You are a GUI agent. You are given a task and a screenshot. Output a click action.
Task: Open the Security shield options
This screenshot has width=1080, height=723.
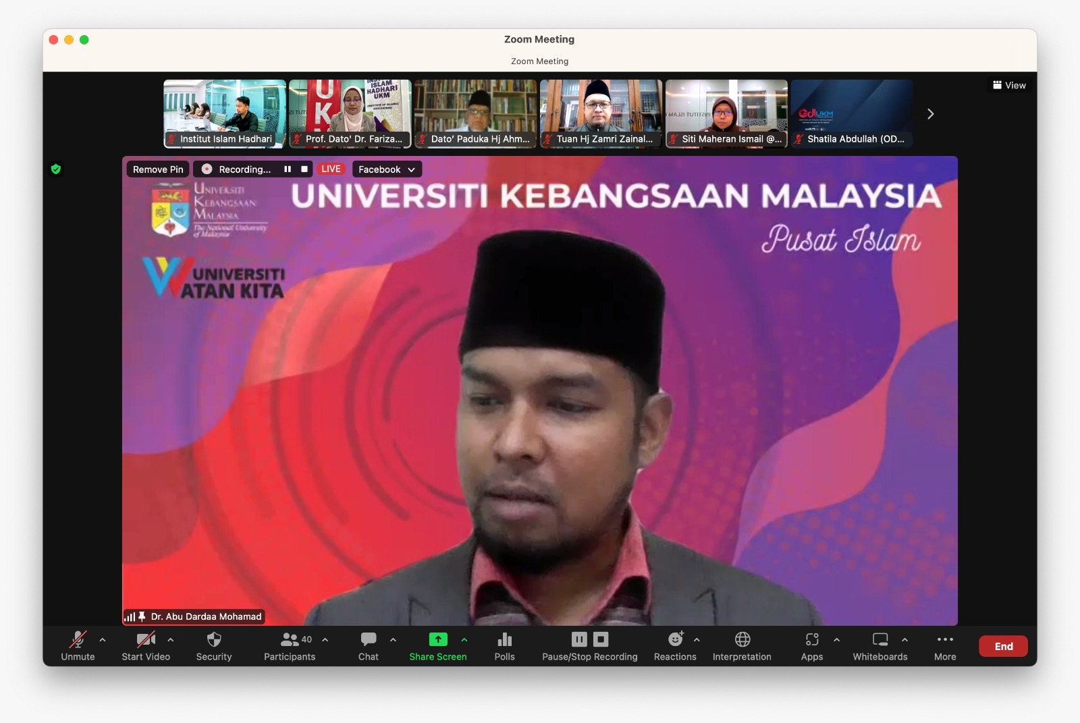click(213, 645)
